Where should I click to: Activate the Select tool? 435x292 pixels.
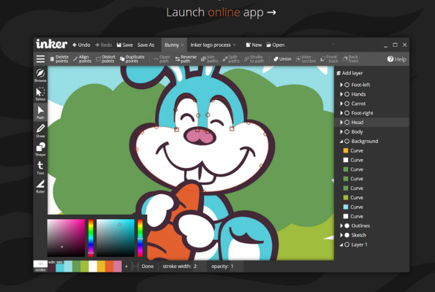click(40, 94)
